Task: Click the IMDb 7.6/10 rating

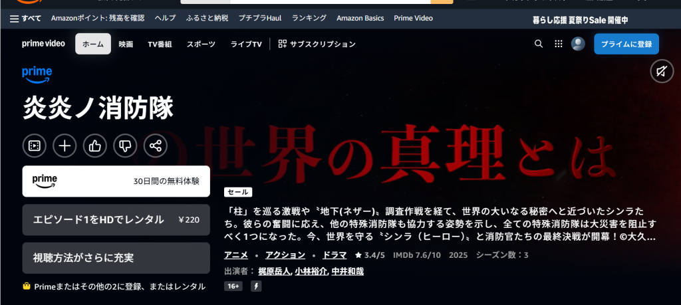Action: [417, 255]
